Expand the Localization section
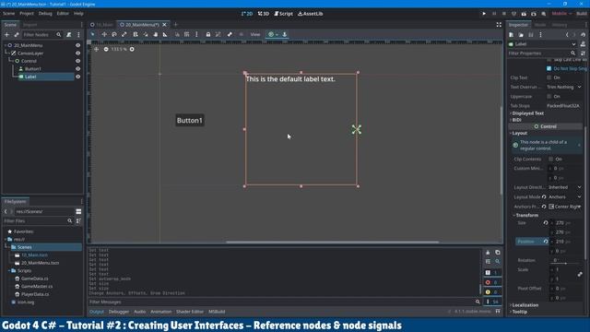Screen dimensions: 590x332 click(x=525, y=305)
